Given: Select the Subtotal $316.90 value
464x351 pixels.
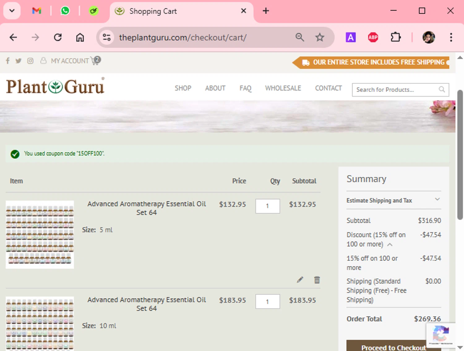Looking at the screenshot, I should point(429,221).
